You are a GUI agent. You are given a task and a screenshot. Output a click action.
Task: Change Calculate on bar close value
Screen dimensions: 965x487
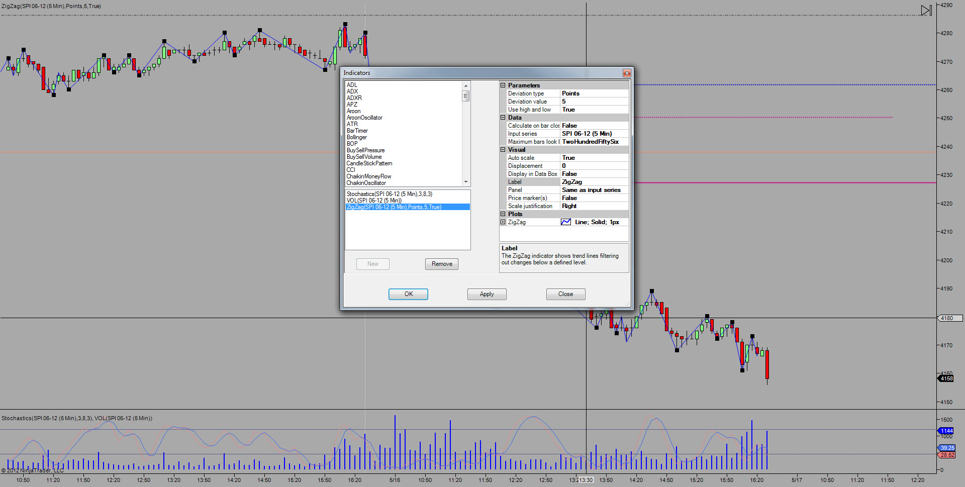594,126
